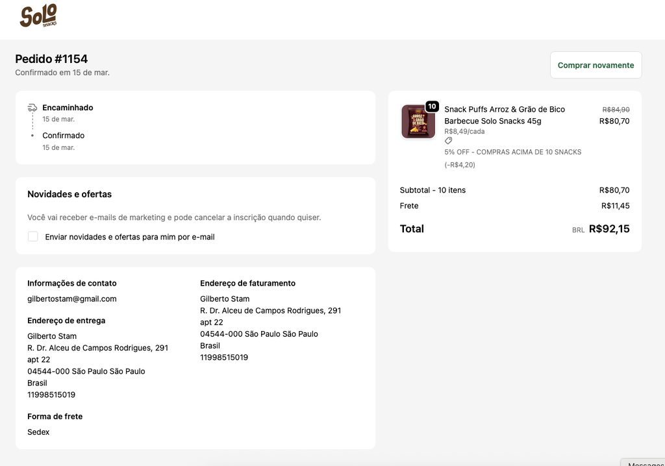Click the Enviar novidades e ofertas label
This screenshot has width=665, height=466.
coord(130,237)
